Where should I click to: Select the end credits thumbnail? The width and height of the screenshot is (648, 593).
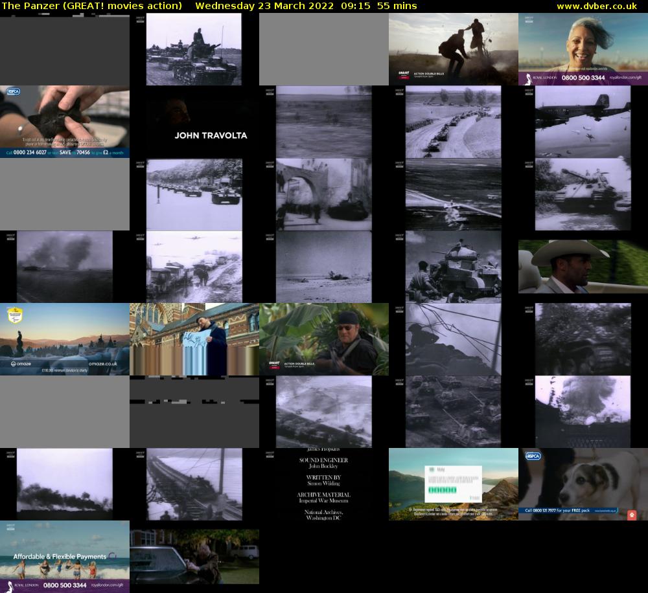324,484
